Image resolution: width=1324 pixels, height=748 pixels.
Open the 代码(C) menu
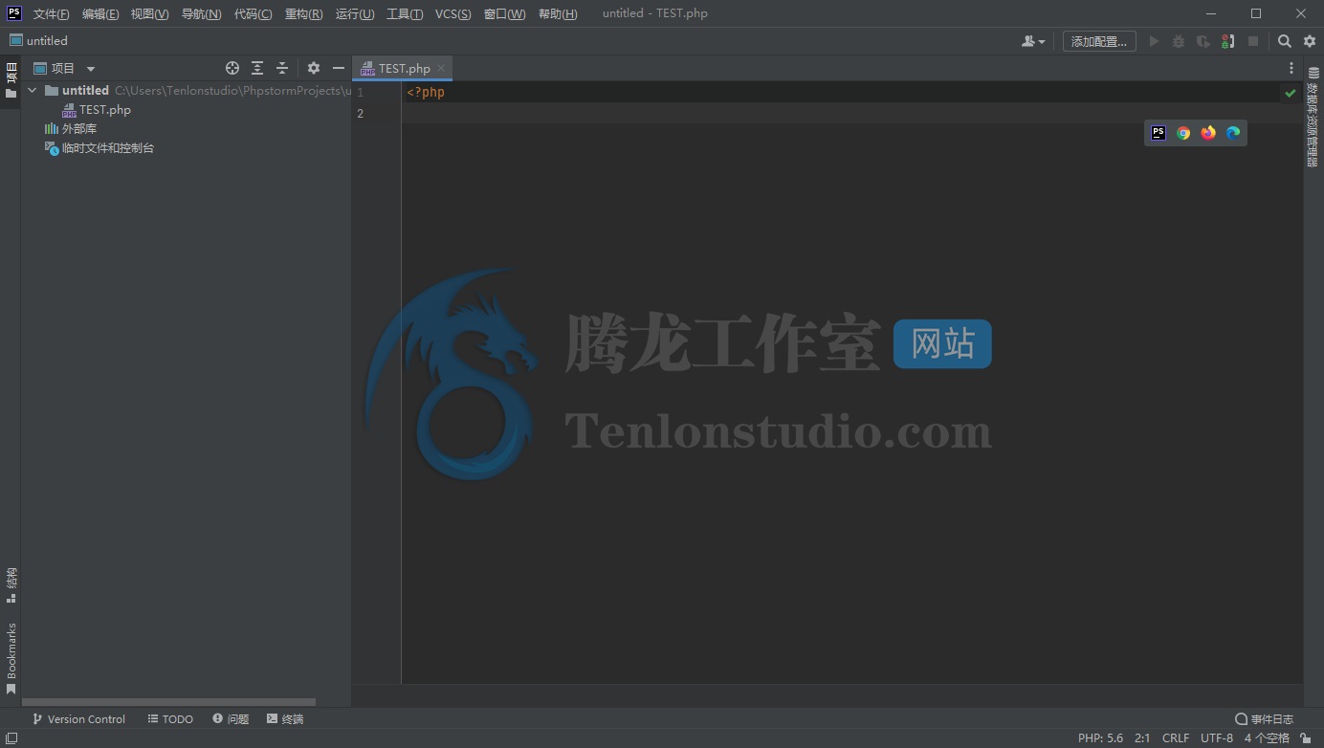pos(253,13)
